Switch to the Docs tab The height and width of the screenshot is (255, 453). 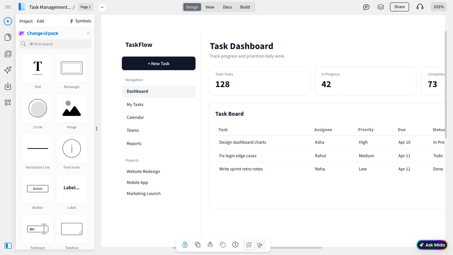coord(227,7)
